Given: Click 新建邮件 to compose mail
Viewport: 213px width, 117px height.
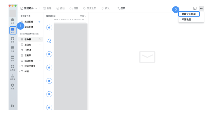Looking at the screenshot, I should coord(27,9).
